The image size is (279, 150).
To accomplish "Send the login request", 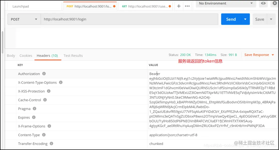I will pyautogui.click(x=231, y=19).
